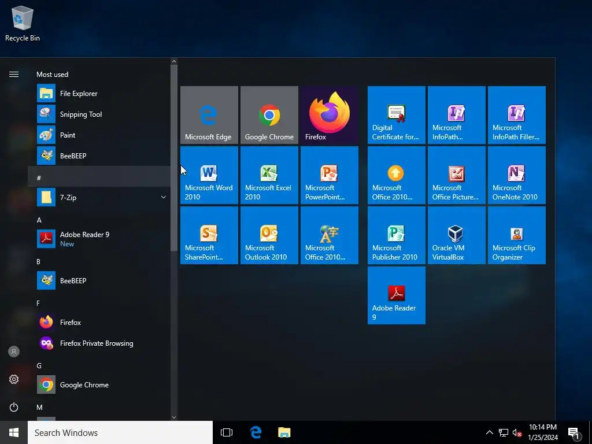Open the user account button
This screenshot has height=444, width=592.
pyautogui.click(x=14, y=351)
